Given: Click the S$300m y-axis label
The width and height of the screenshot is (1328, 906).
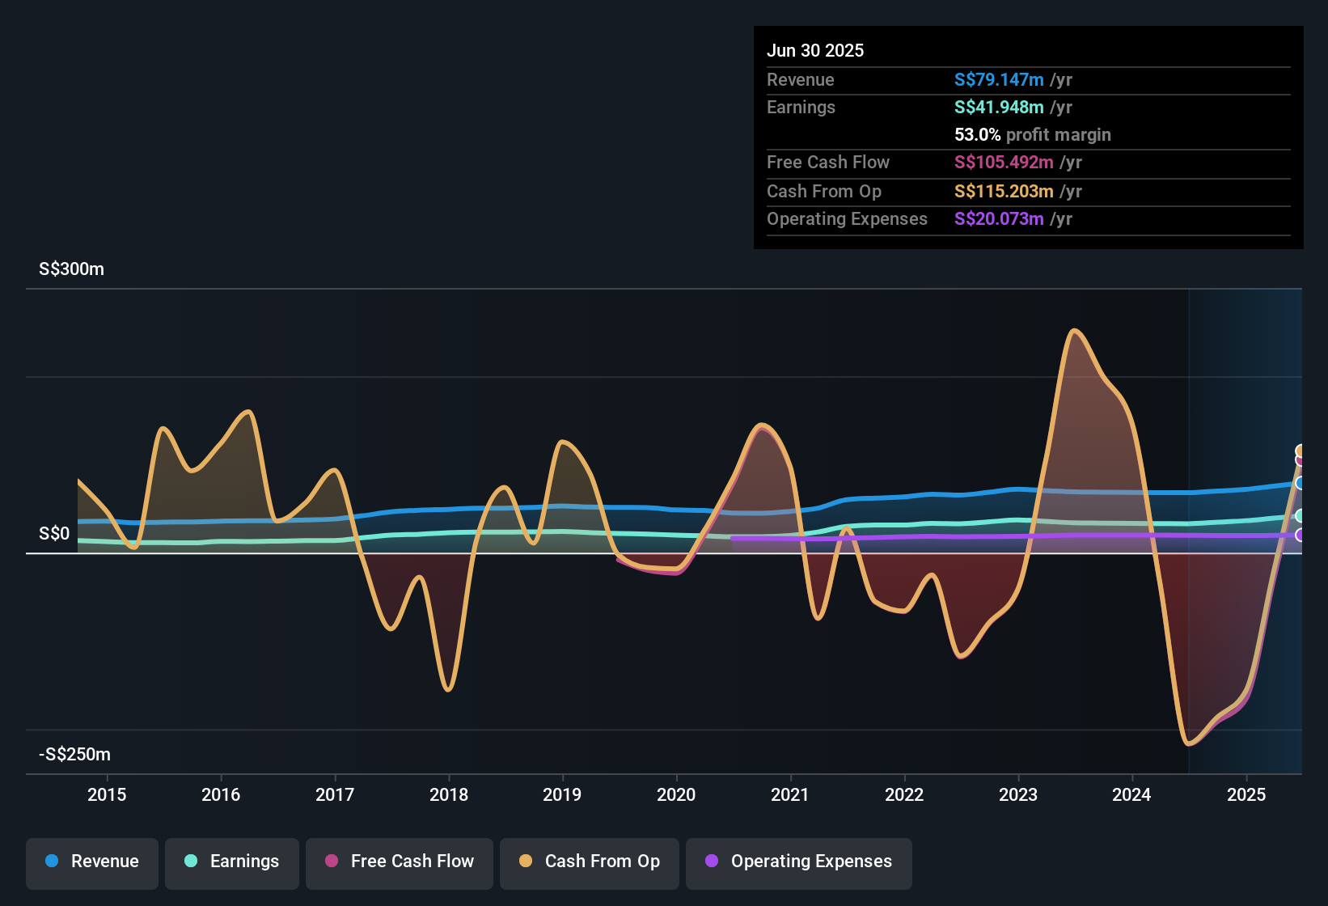Looking at the screenshot, I should pos(71,269).
